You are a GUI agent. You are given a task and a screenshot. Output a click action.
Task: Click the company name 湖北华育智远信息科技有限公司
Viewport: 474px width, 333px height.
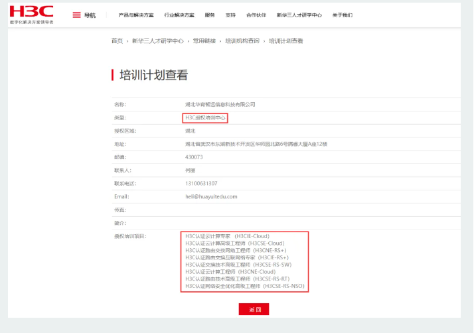220,105
